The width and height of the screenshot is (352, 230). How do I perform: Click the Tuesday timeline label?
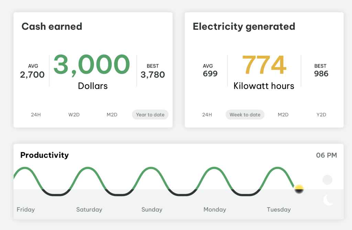[279, 209]
